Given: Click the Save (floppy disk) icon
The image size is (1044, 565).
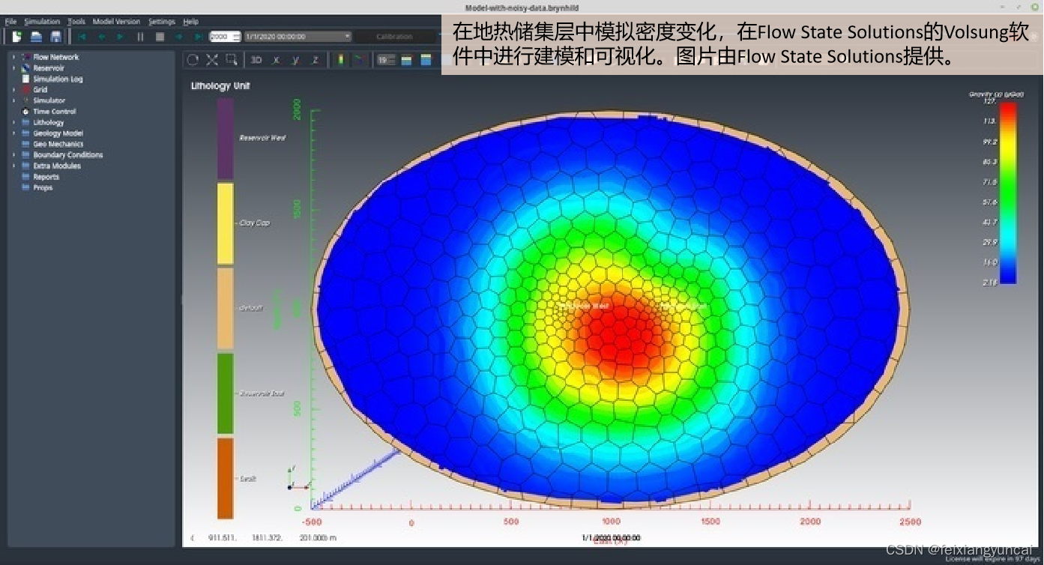Looking at the screenshot, I should [55, 37].
